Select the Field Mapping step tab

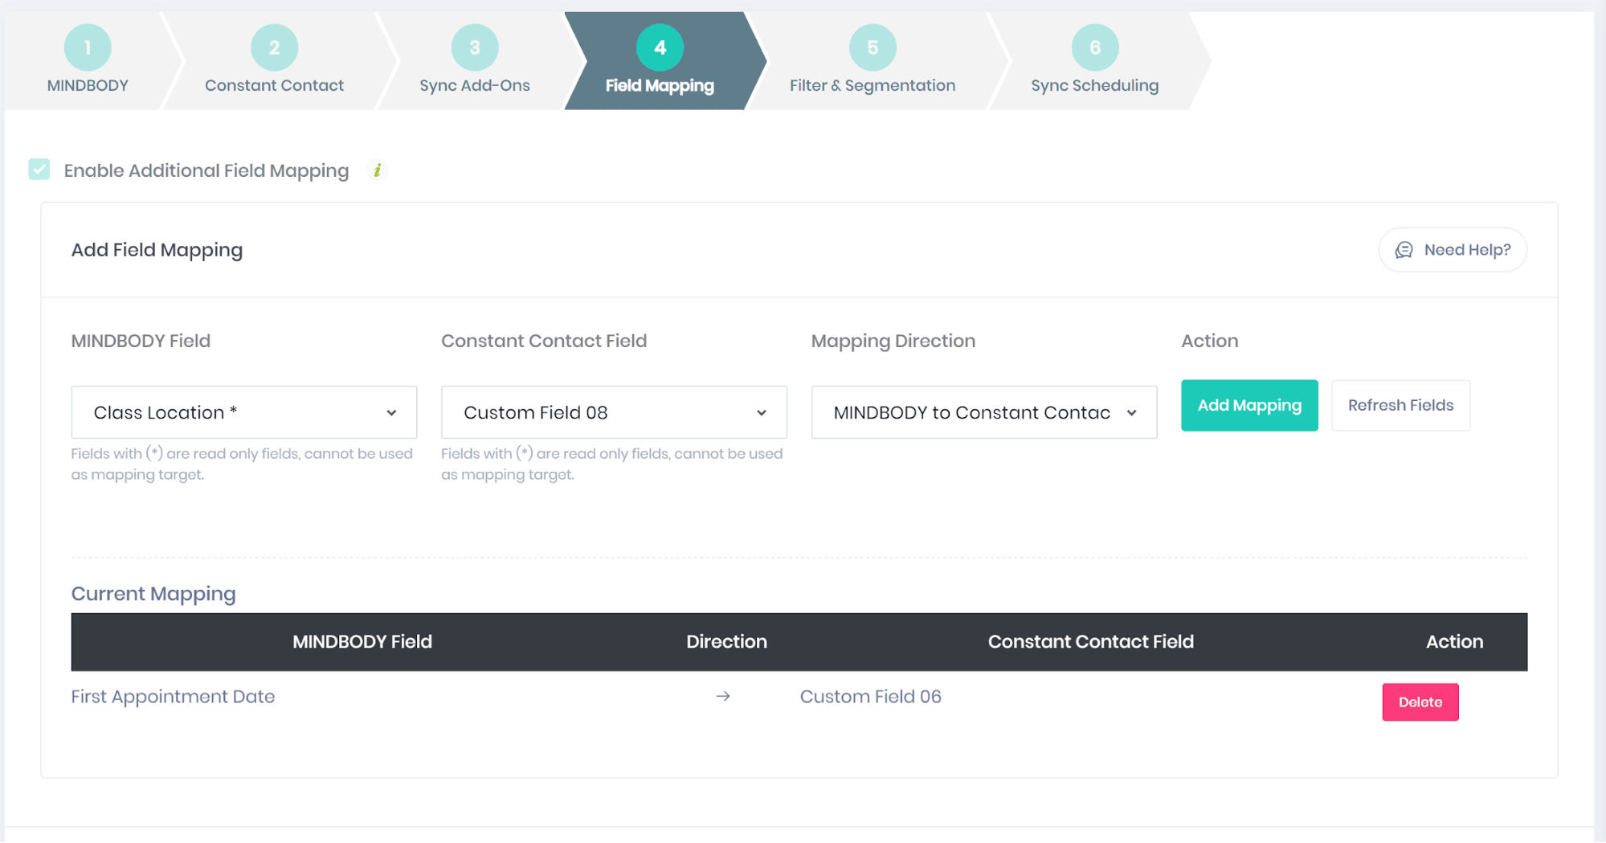point(660,61)
